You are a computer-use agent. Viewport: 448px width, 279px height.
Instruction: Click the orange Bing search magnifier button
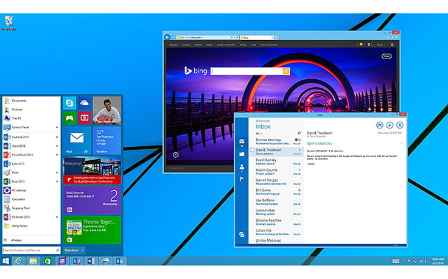285,71
